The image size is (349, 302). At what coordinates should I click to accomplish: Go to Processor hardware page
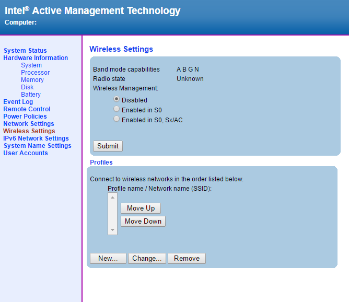(36, 73)
